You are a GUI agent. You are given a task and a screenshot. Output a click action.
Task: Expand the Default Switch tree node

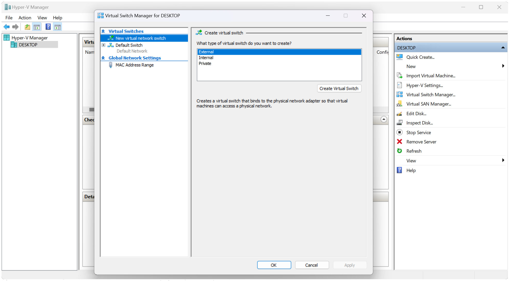coord(103,45)
